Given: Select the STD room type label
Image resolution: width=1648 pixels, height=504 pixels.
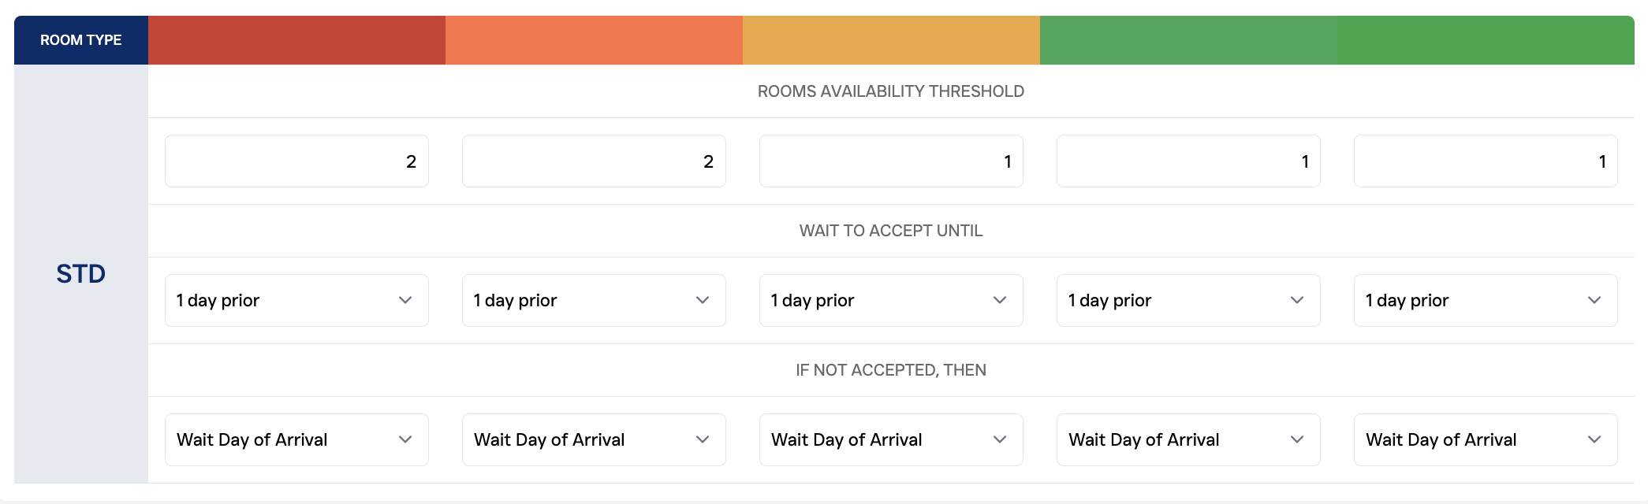Looking at the screenshot, I should click(x=81, y=274).
